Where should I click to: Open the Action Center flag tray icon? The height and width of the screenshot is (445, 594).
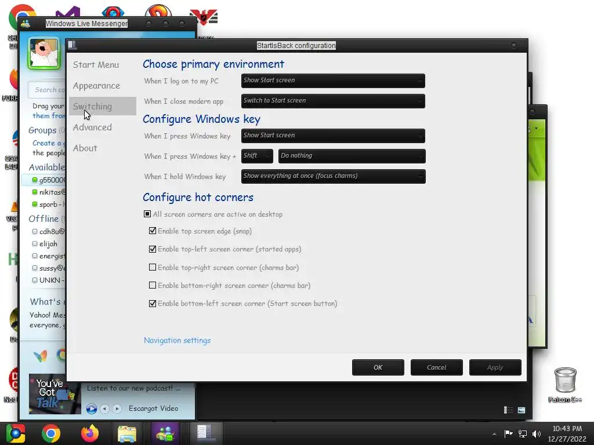pyautogui.click(x=508, y=433)
